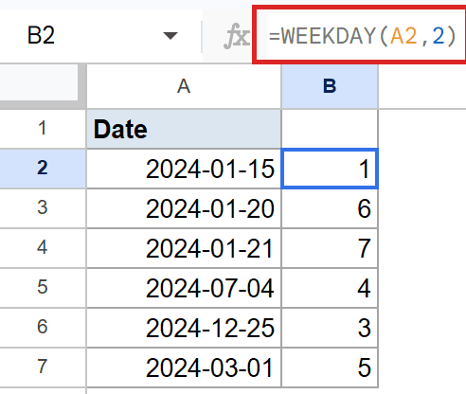The height and width of the screenshot is (394, 466).
Task: Click the select-all corner box
Action: coord(43,86)
